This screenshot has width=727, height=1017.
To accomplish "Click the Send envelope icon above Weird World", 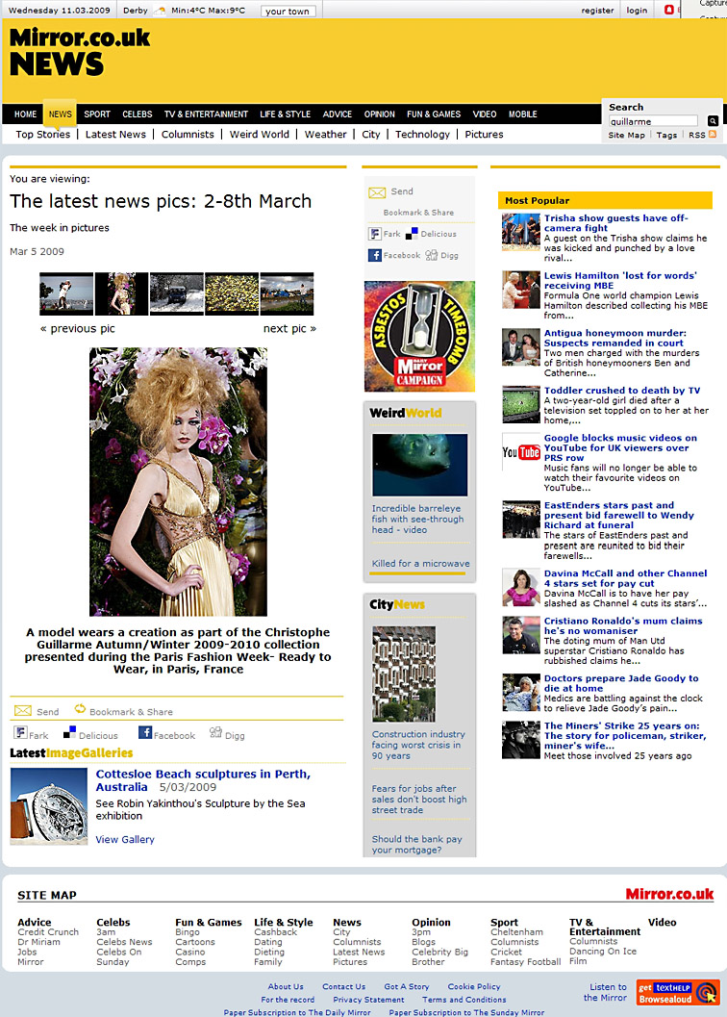I will point(377,192).
